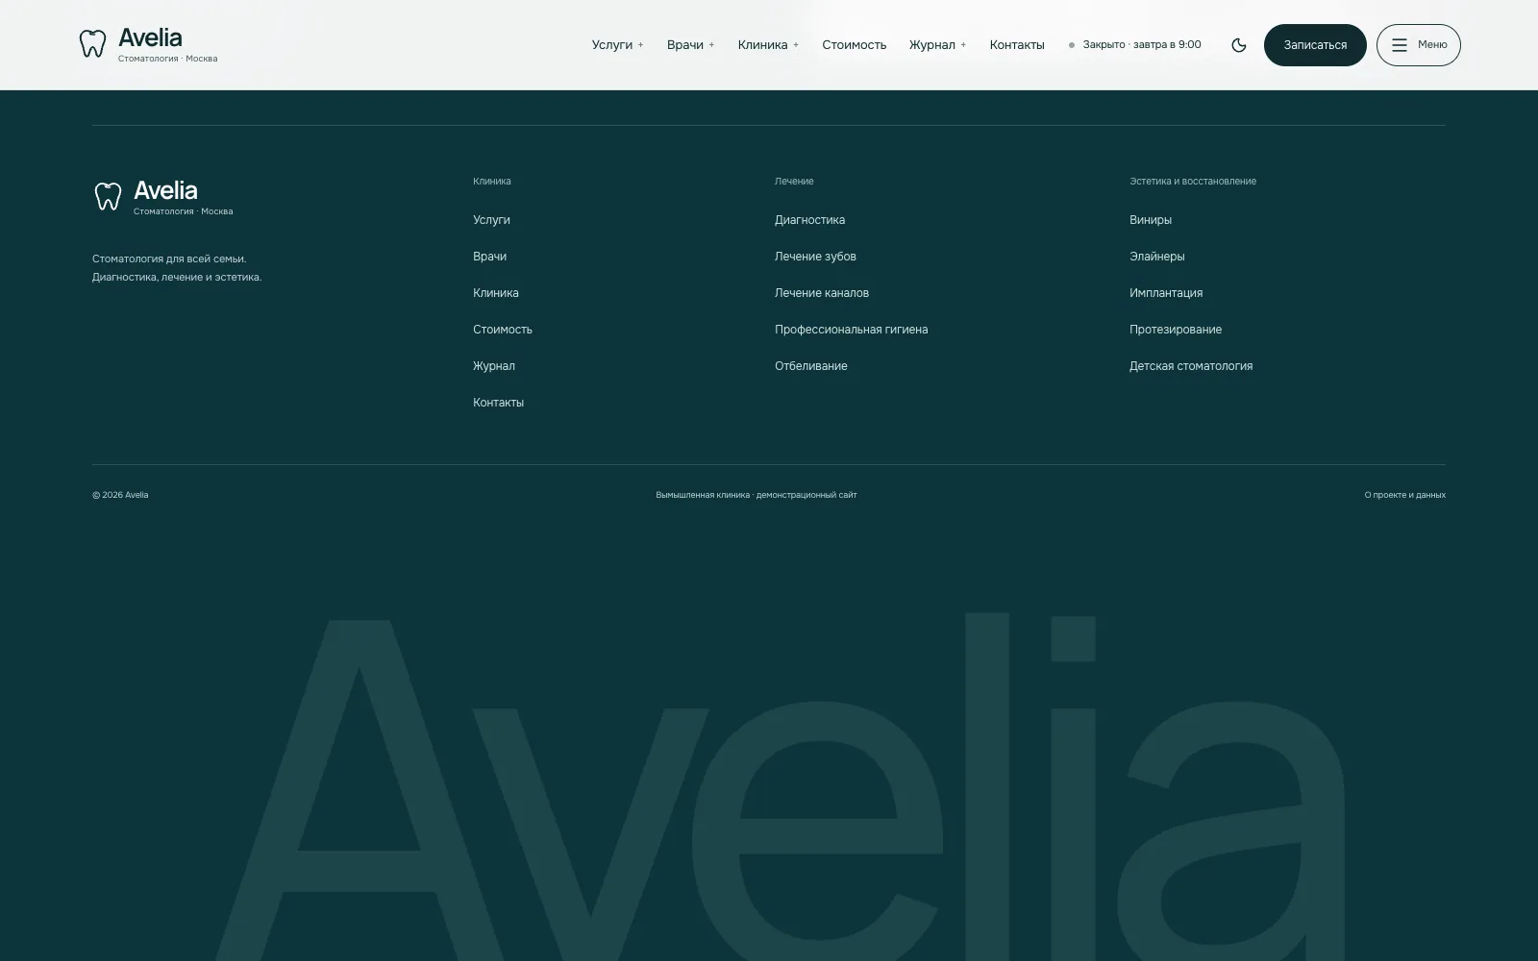
Task: Open the hamburger Меню button
Action: tap(1418, 45)
